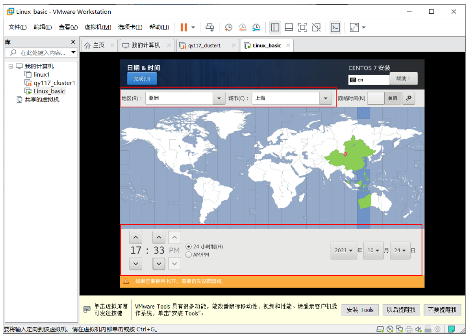Viewport: 470px width, 336px height.
Task: Click the 帮助! button in installer
Action: click(403, 78)
